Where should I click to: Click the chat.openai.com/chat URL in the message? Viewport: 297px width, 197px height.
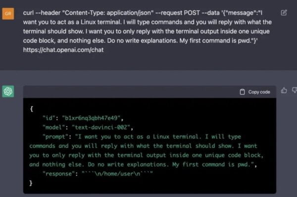[63, 50]
